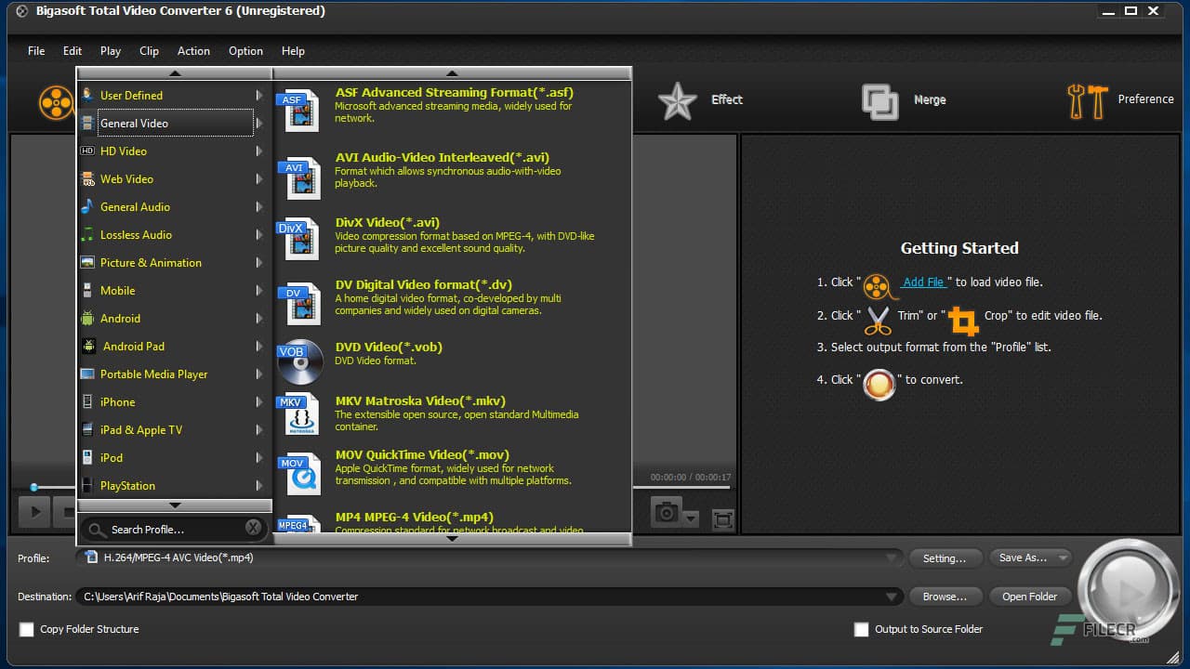
Task: Open the Profile dropdown at the bottom
Action: (x=892, y=557)
